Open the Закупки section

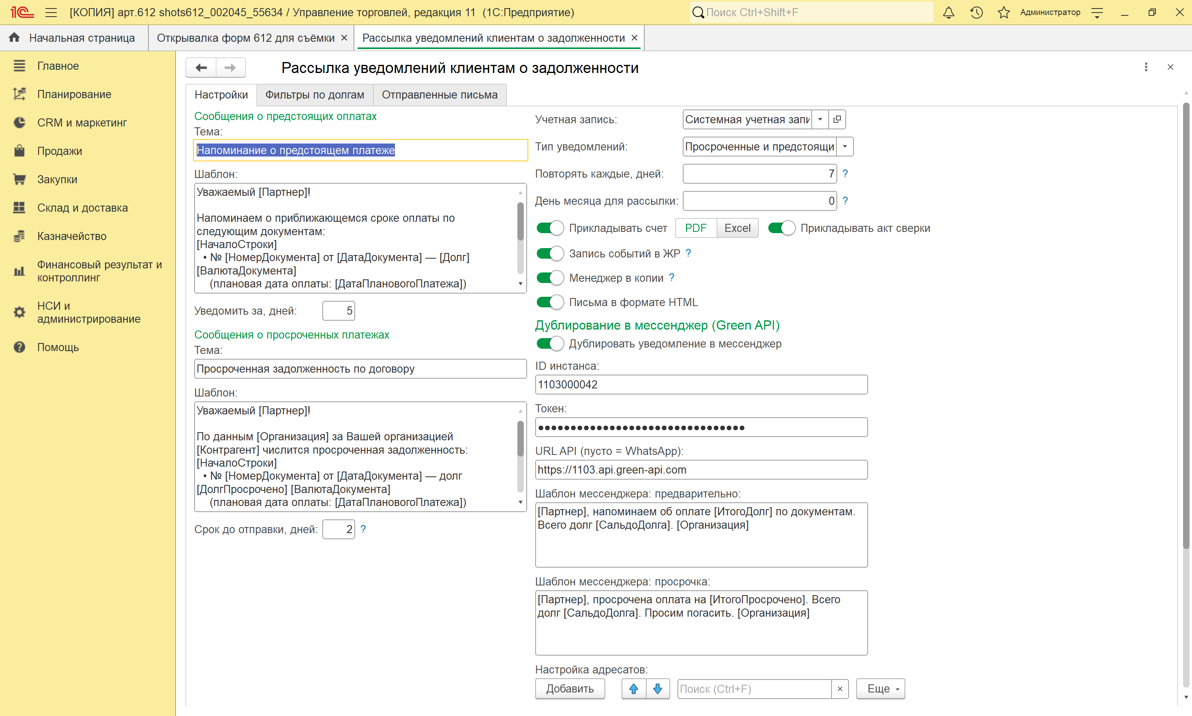[x=58, y=180]
